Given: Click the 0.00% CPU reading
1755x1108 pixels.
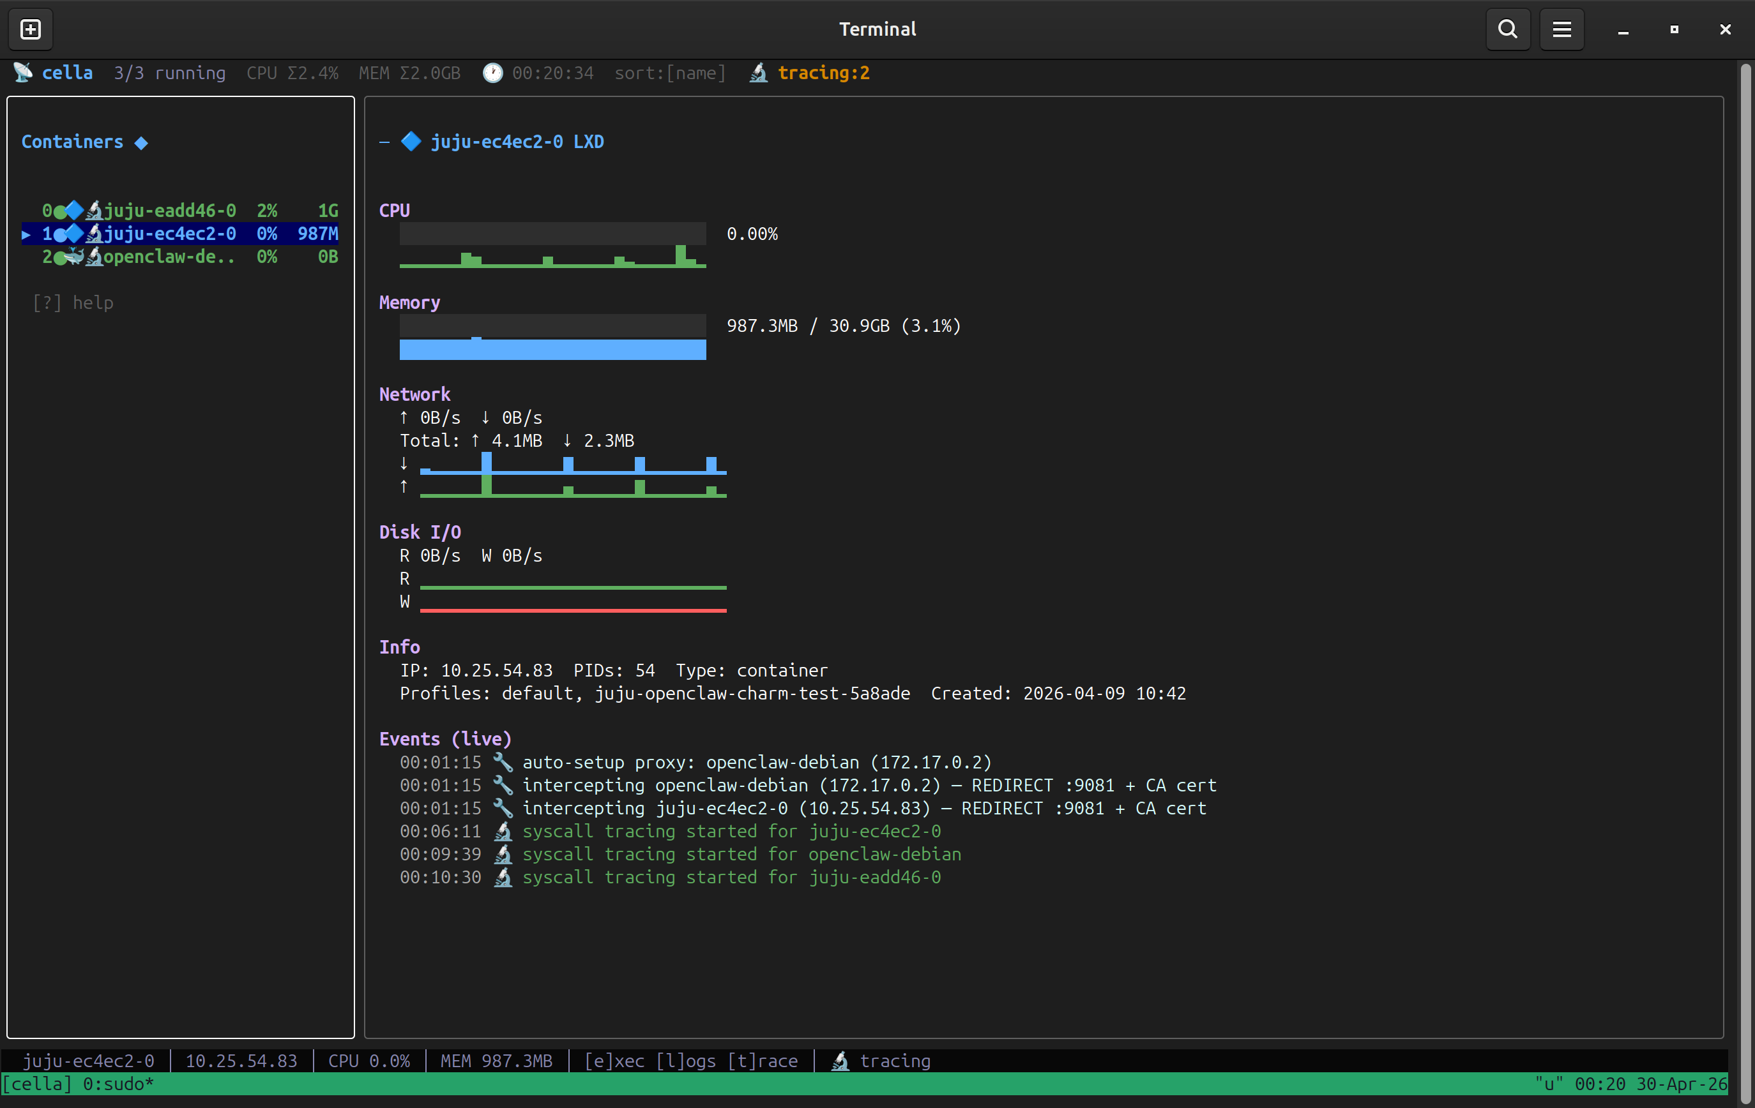Looking at the screenshot, I should coord(752,234).
